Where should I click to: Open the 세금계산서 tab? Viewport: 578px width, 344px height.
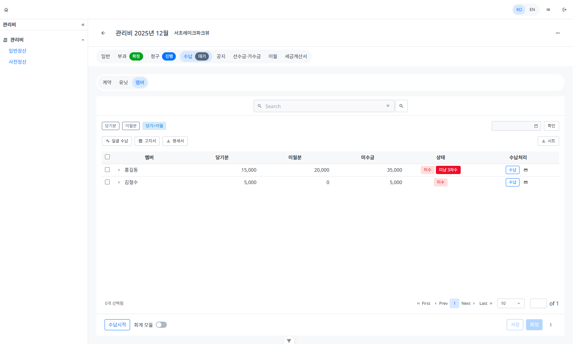click(296, 56)
